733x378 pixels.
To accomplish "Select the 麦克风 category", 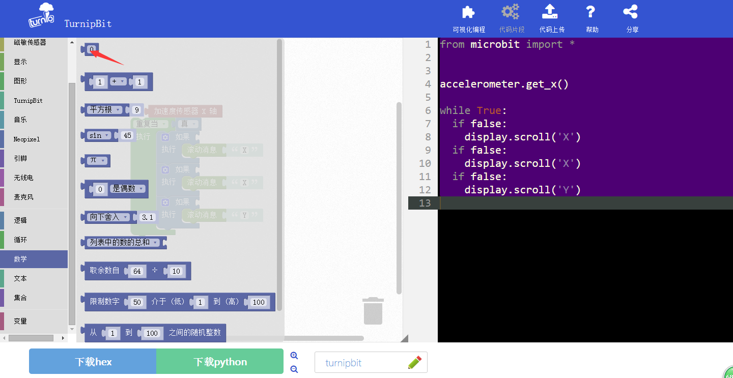I will click(x=34, y=197).
